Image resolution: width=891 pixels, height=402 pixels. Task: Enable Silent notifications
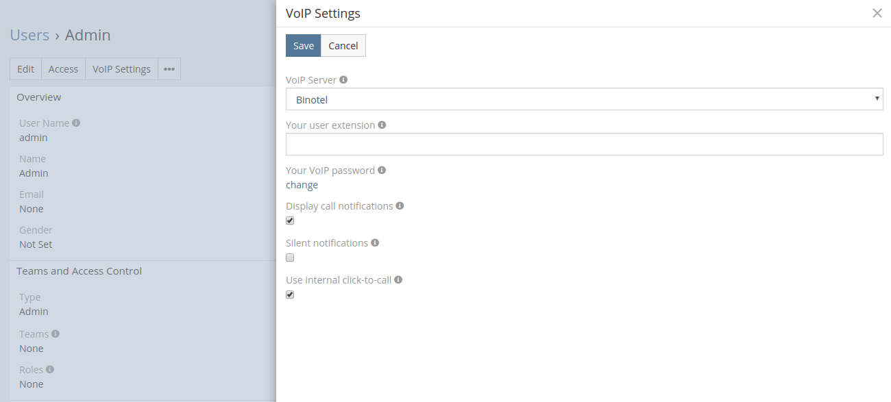tap(290, 257)
